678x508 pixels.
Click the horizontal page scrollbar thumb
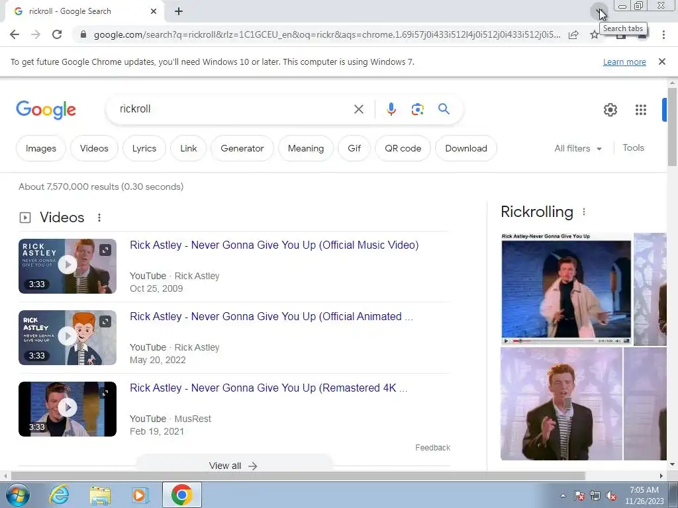pos(298,476)
